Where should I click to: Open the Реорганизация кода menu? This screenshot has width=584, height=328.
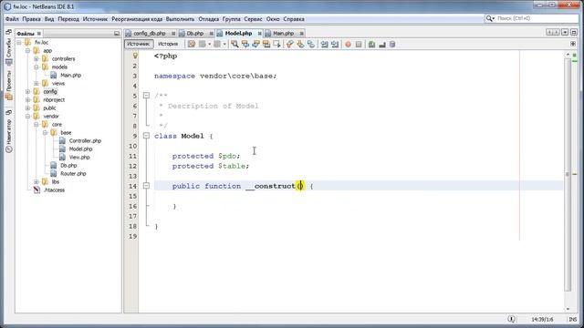coord(137,19)
